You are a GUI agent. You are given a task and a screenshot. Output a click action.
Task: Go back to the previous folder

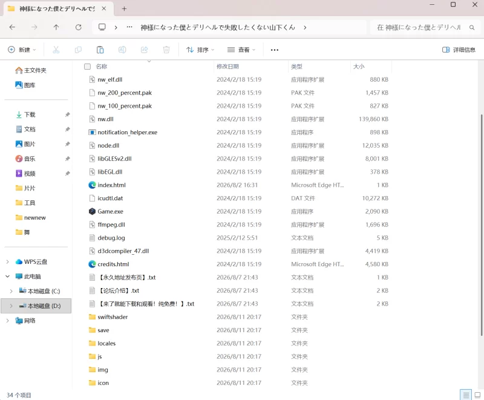12,27
